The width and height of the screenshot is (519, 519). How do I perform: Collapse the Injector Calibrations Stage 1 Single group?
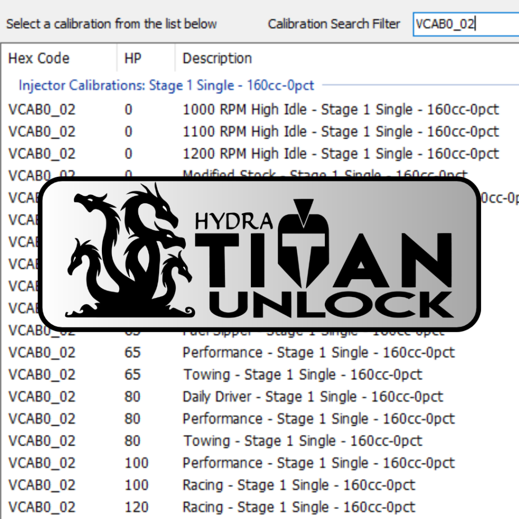[x=166, y=85]
